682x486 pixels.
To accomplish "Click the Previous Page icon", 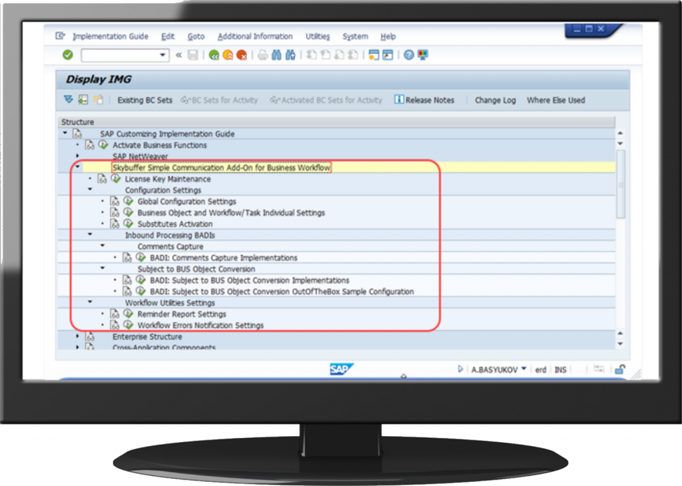I will (325, 55).
